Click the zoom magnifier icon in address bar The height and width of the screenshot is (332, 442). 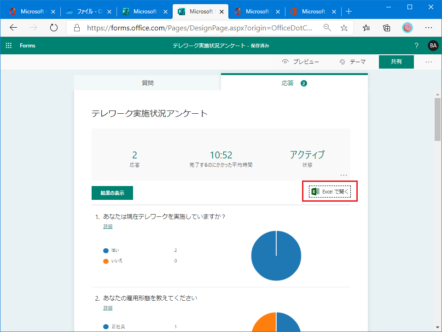point(327,28)
